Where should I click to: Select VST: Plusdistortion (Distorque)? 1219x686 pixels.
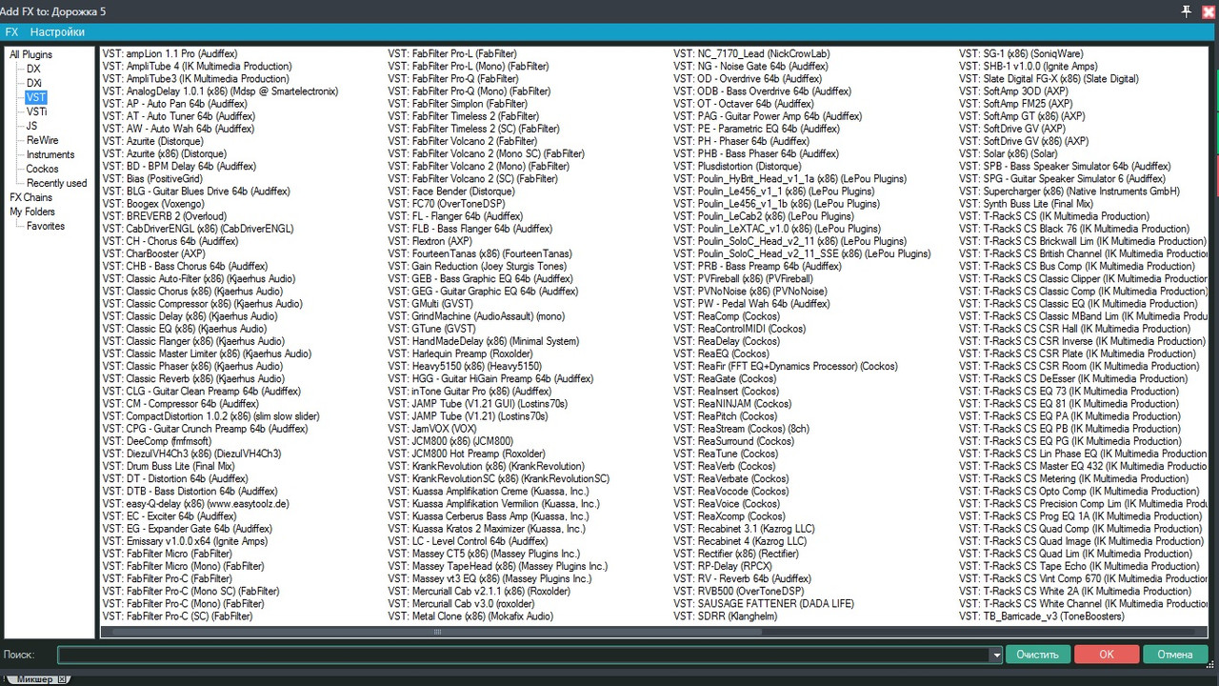click(738, 167)
